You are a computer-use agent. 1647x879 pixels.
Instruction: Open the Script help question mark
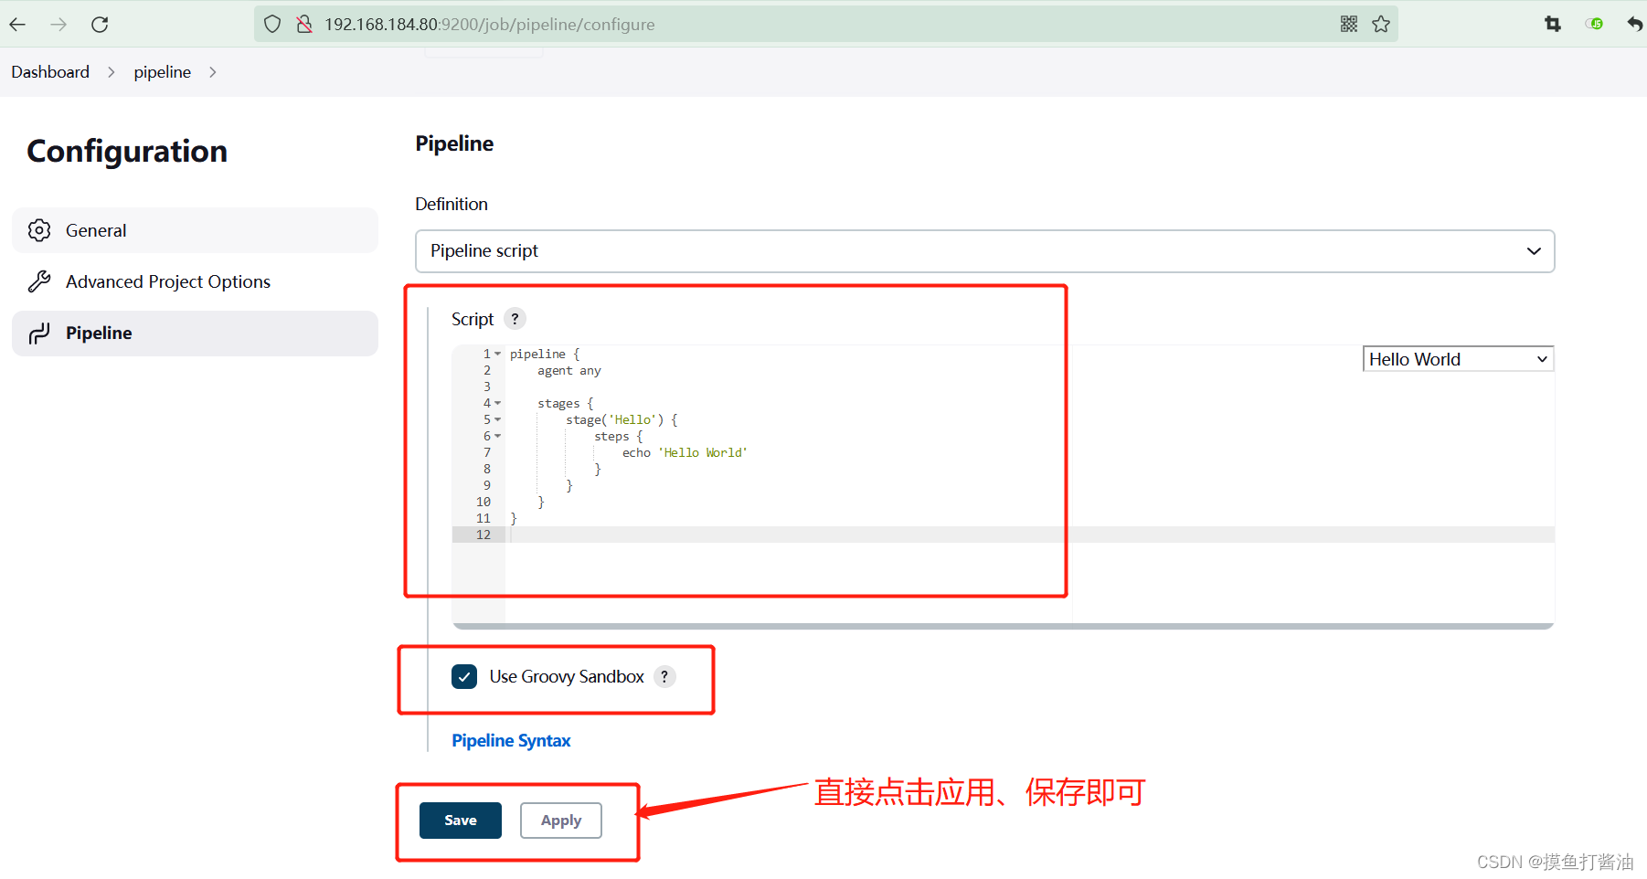[x=515, y=319]
